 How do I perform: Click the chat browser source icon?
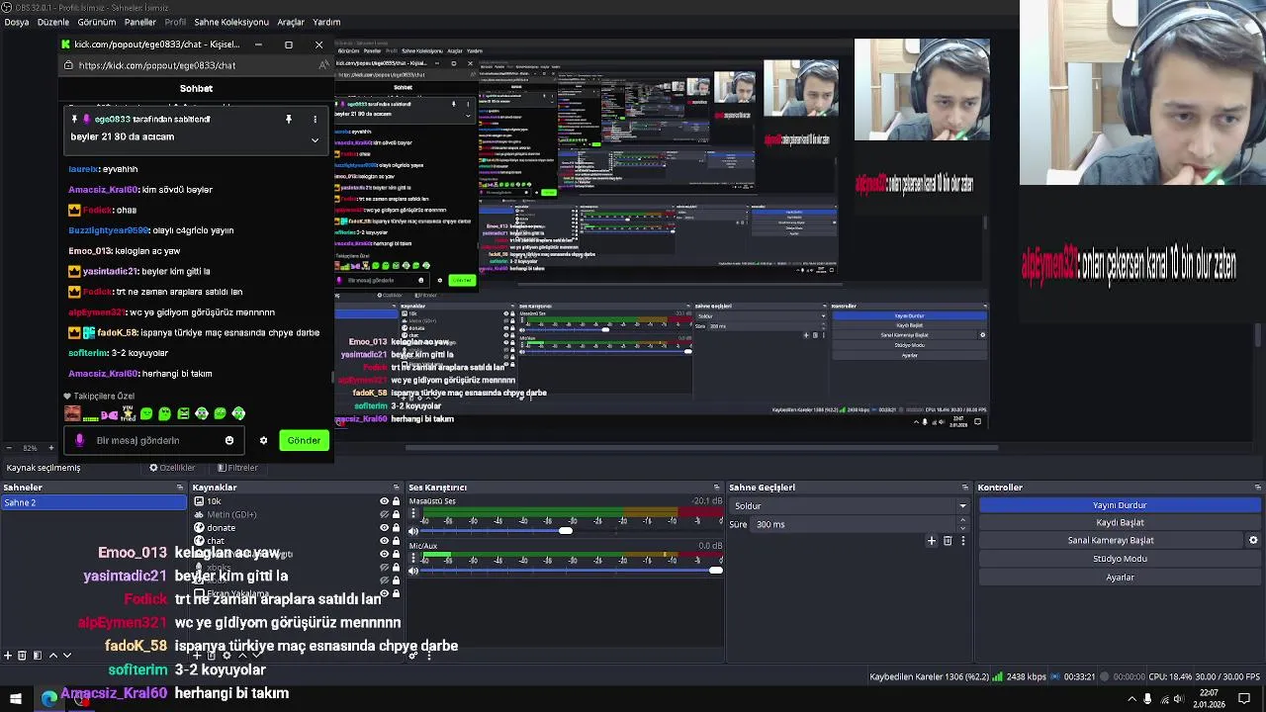(199, 541)
